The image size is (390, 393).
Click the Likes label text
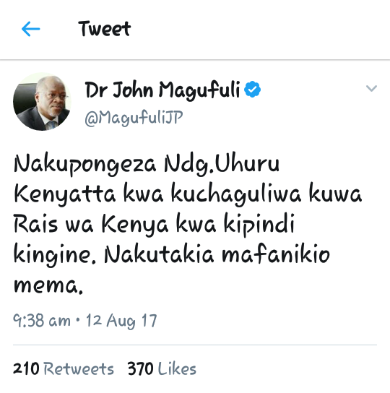[x=177, y=368]
